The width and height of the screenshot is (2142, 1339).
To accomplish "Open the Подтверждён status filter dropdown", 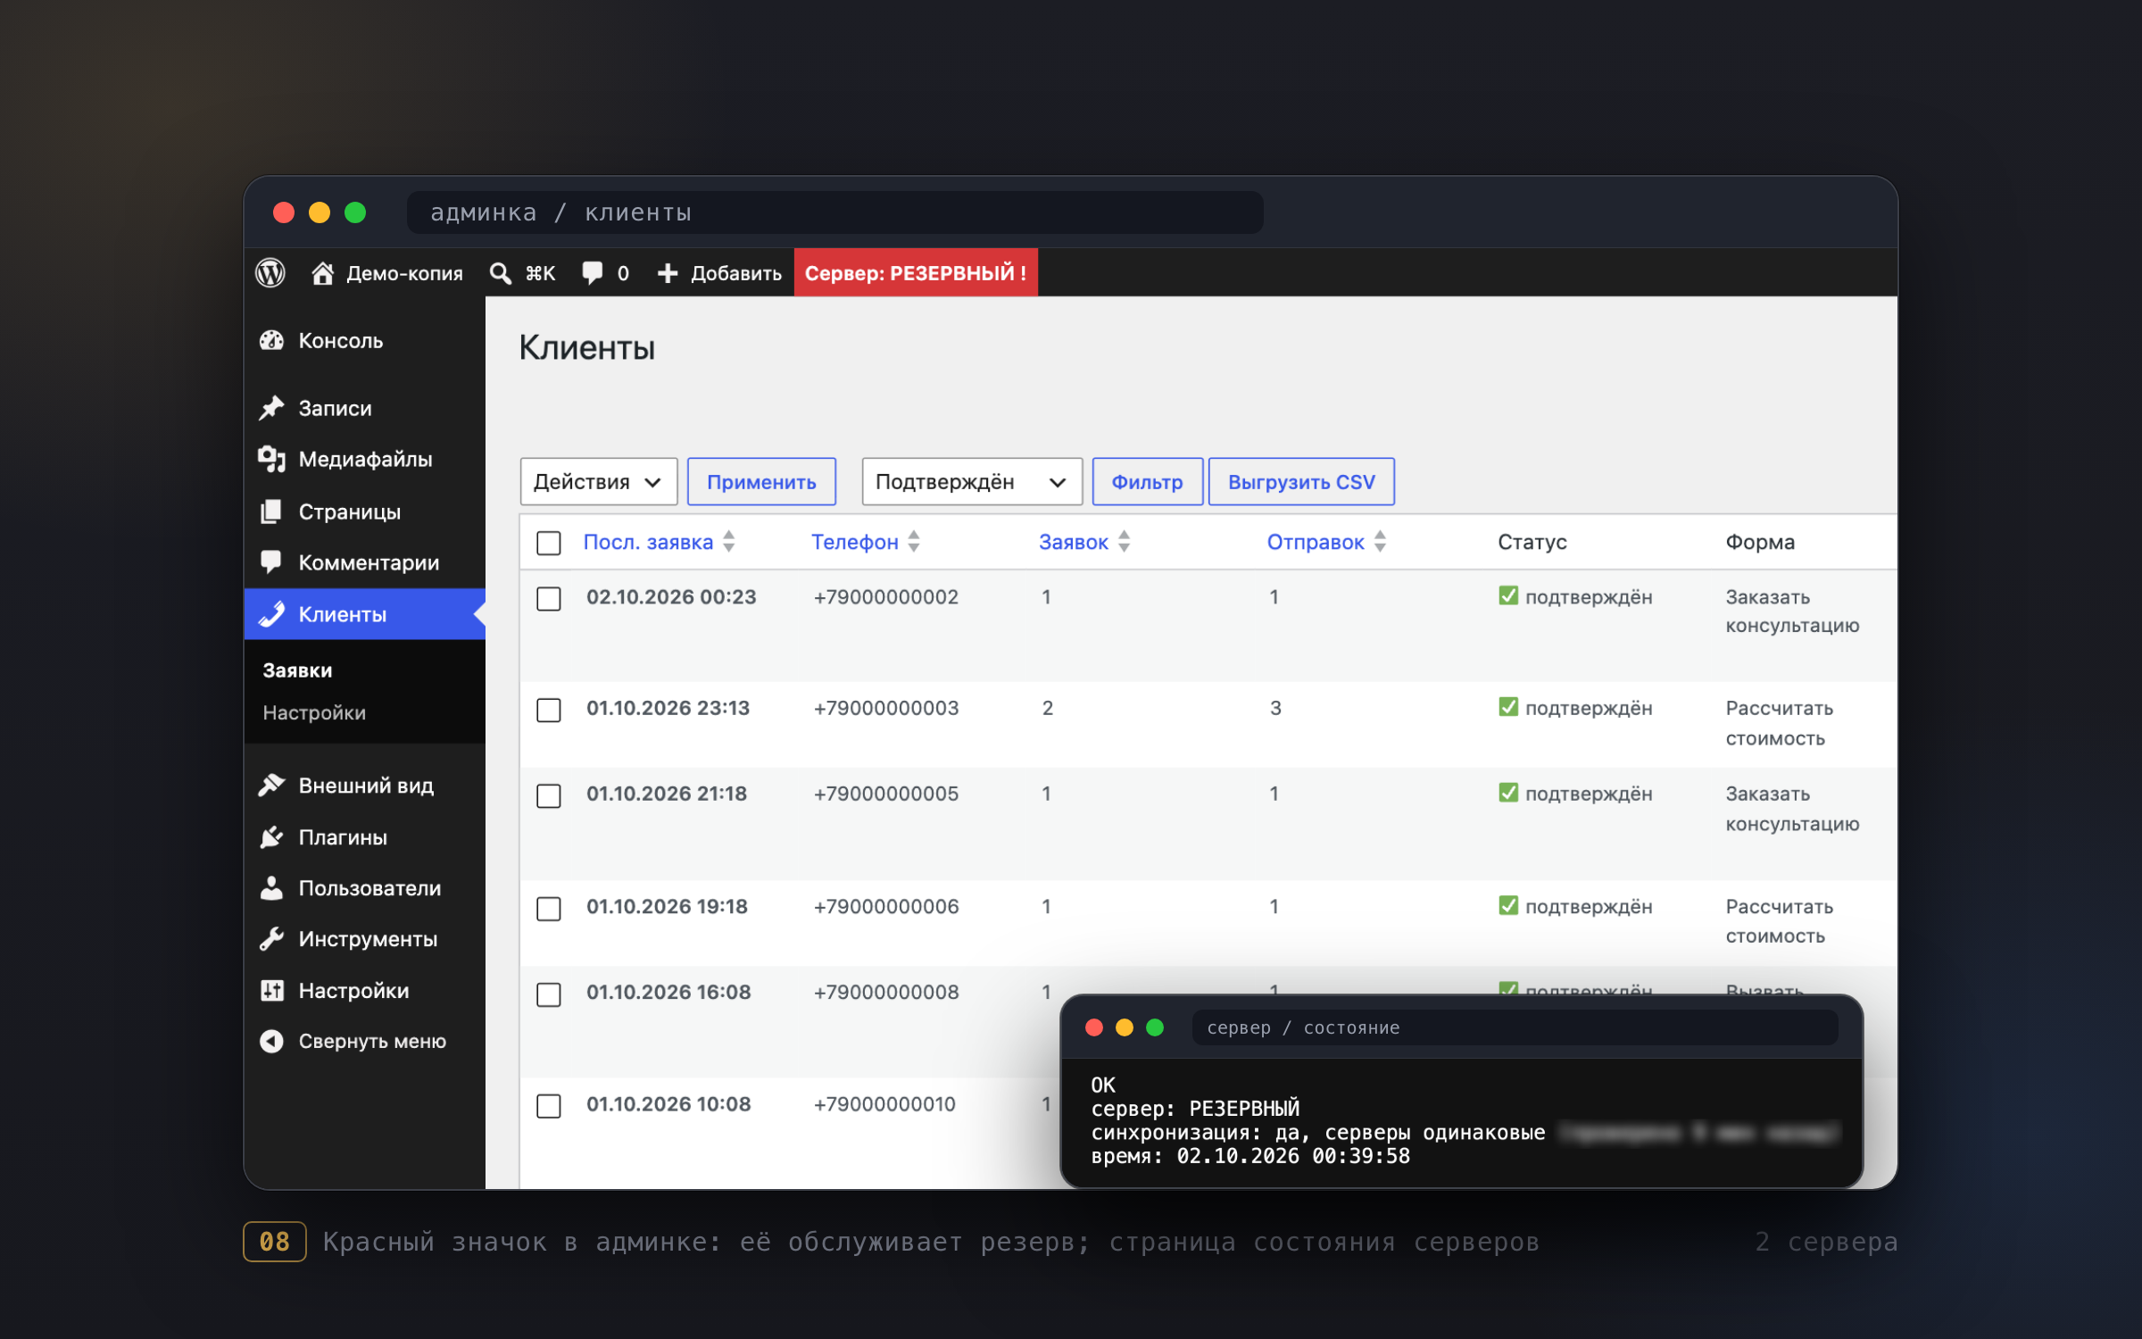I will (x=972, y=482).
